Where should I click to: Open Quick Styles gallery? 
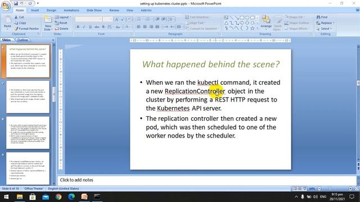point(277,23)
